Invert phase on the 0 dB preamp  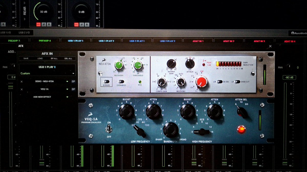pyautogui.click(x=81, y=24)
